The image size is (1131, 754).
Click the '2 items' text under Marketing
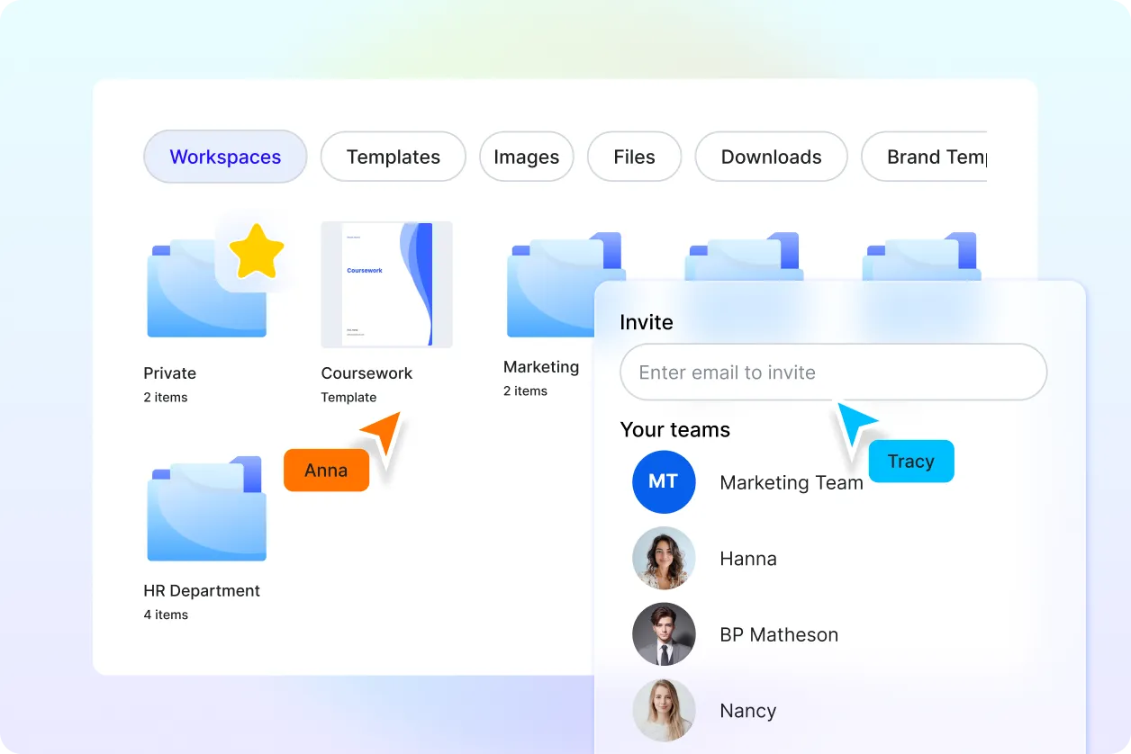coord(525,391)
